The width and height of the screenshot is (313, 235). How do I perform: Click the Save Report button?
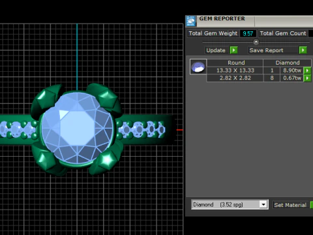click(273, 50)
